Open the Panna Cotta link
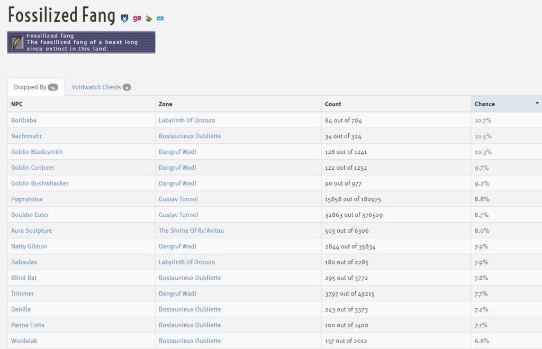 click(28, 325)
